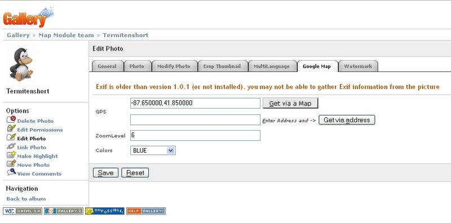The height and width of the screenshot is (223, 451).
Task: Select the Modify Photo tab
Action: click(x=174, y=66)
